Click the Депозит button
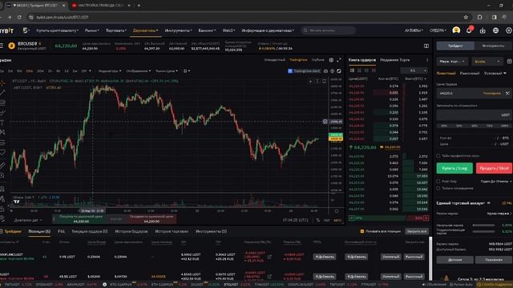 click(x=454, y=260)
